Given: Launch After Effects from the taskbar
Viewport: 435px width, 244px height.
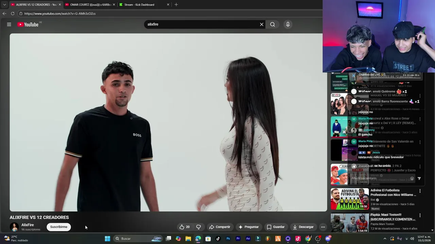Looking at the screenshot, I should pyautogui.click(x=248, y=239).
